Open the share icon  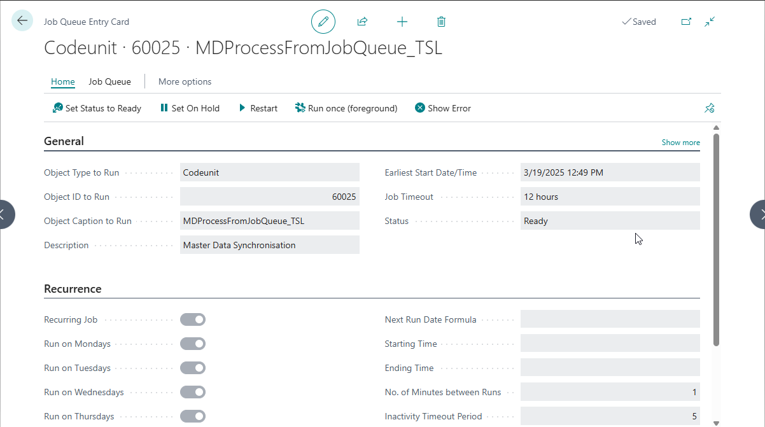[x=362, y=22]
